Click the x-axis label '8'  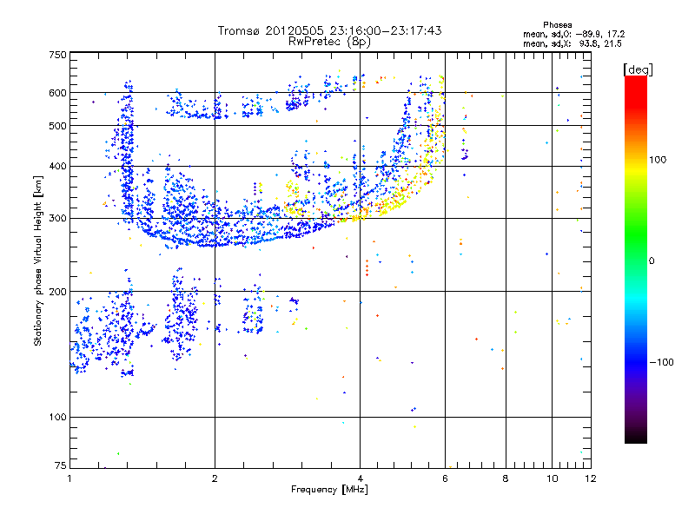(506, 478)
